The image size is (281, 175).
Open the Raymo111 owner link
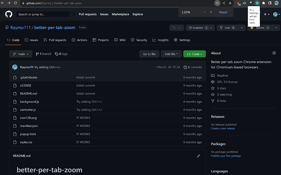(x=21, y=28)
